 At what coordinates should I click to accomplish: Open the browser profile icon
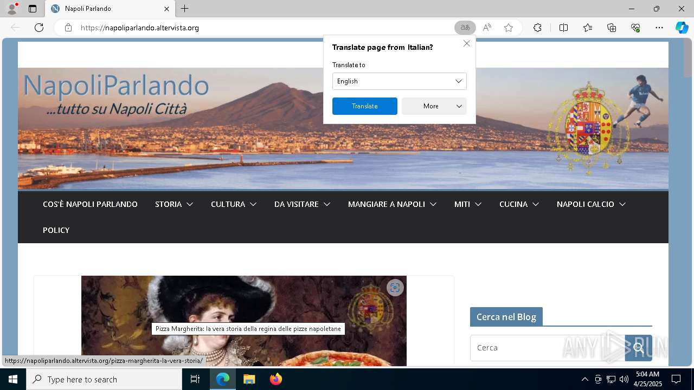pos(12,8)
